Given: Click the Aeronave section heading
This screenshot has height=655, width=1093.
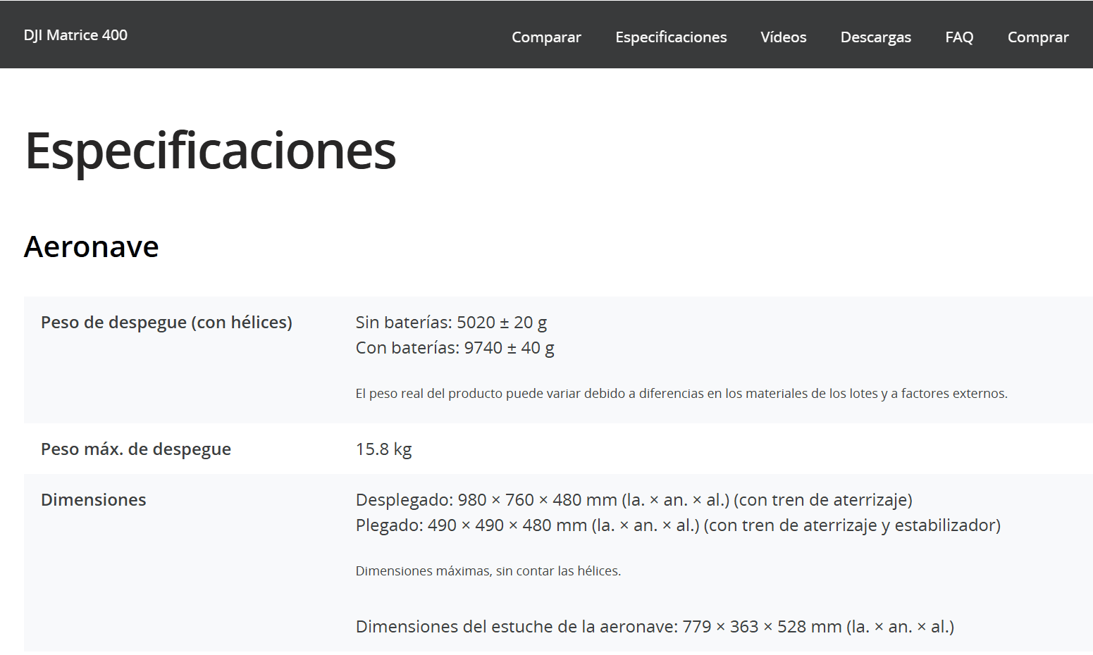Looking at the screenshot, I should point(92,247).
